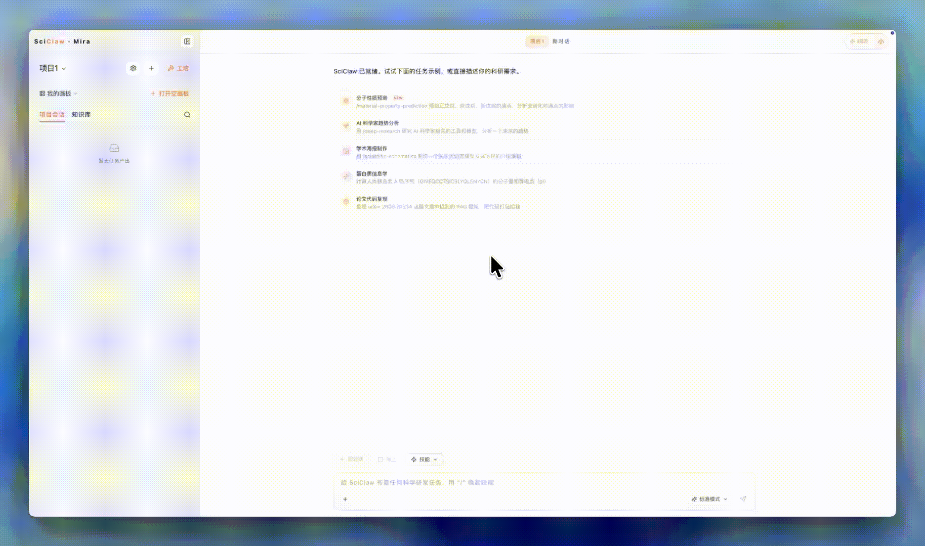Click the 学术海报制作 example icon
Screen dimensions: 925x546
(x=346, y=152)
